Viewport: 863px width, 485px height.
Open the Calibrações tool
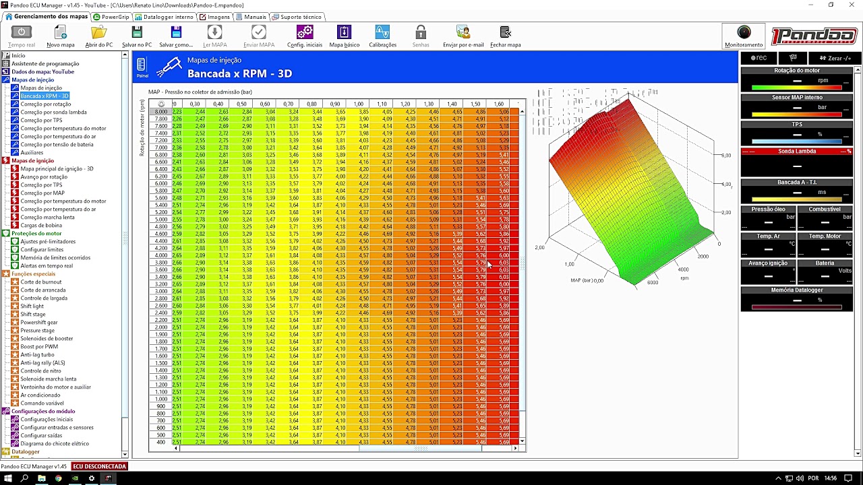point(382,36)
